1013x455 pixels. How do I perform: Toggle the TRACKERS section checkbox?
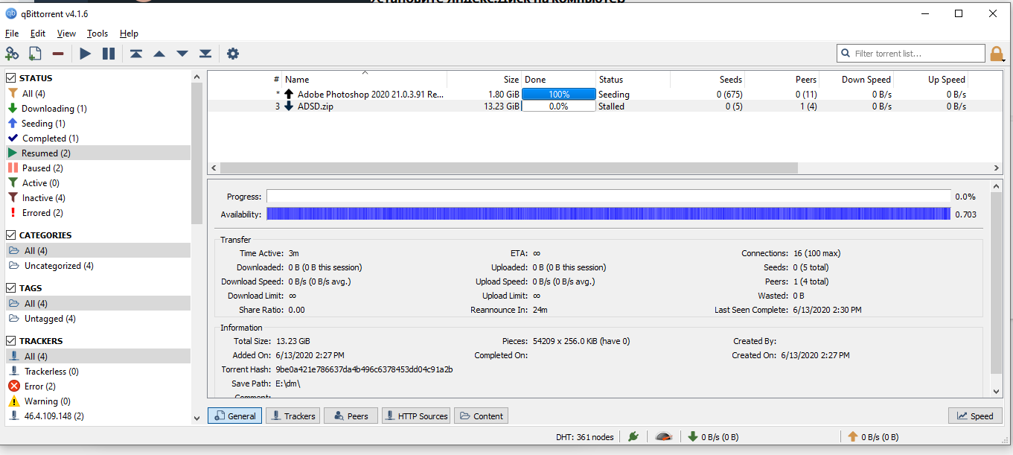point(11,340)
